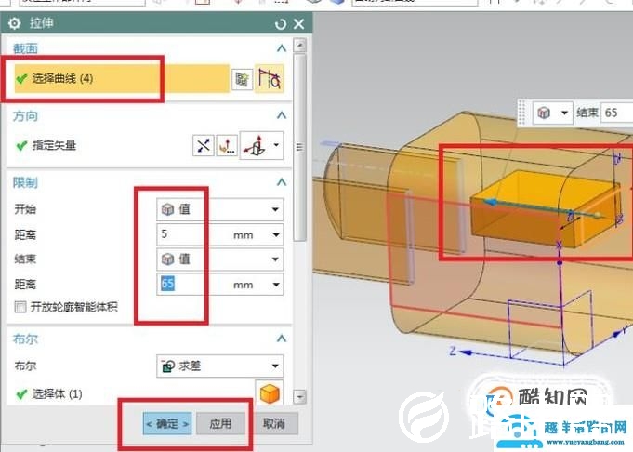Open the 结束 limit type dropdown
The height and width of the screenshot is (452, 633).
[219, 259]
